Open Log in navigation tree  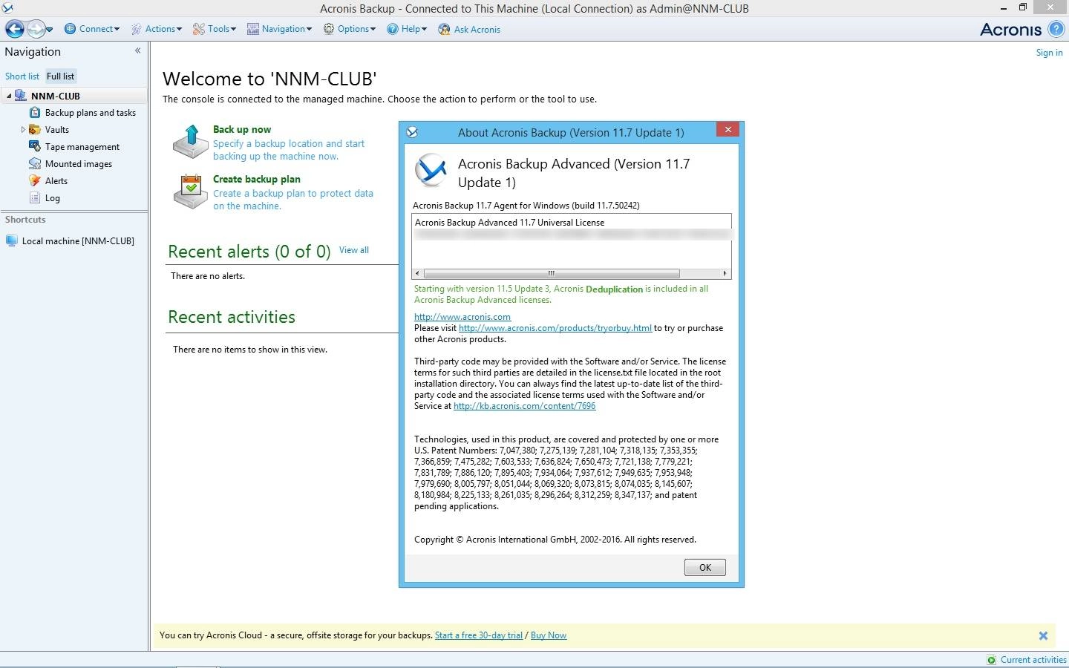pyautogui.click(x=53, y=198)
